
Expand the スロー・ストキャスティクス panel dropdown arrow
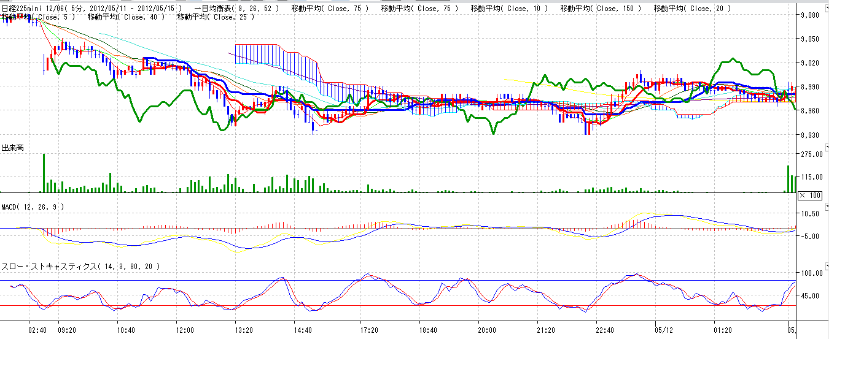click(827, 266)
